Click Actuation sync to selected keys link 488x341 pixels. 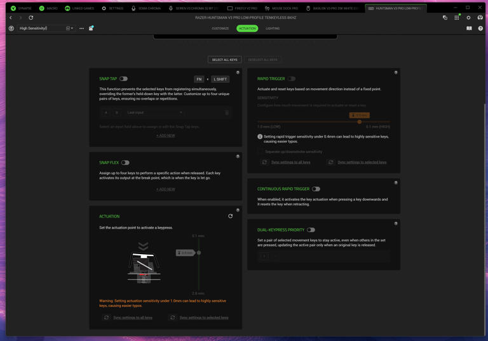pyautogui.click(x=204, y=318)
